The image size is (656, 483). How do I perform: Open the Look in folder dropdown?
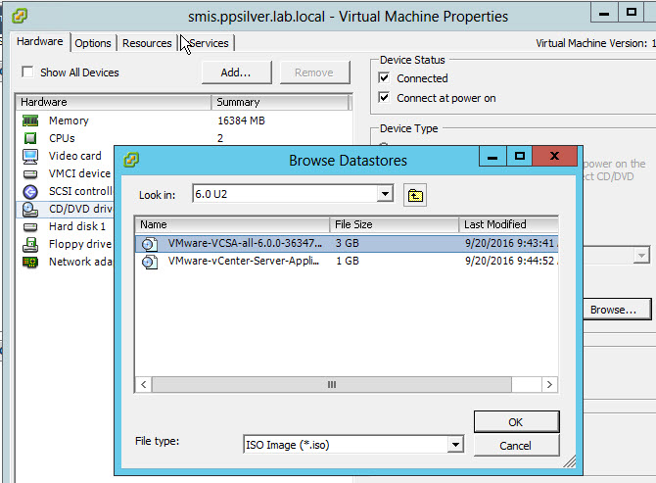coord(385,194)
